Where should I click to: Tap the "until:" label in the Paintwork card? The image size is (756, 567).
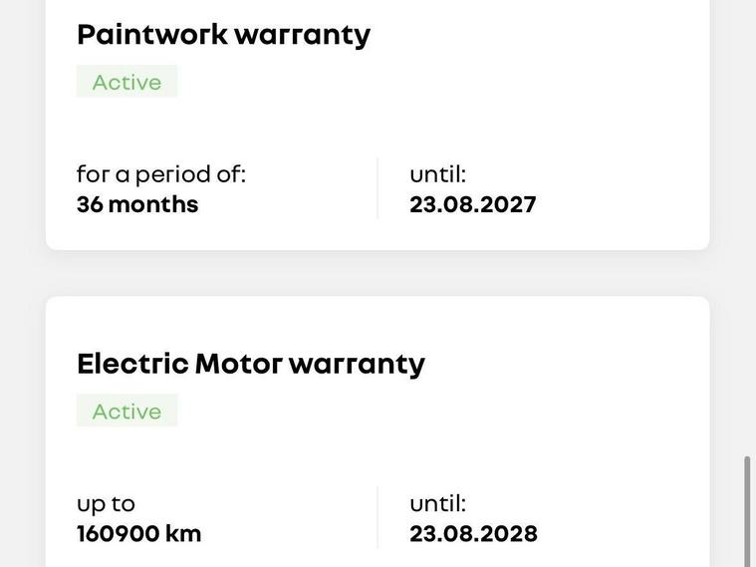pos(437,174)
